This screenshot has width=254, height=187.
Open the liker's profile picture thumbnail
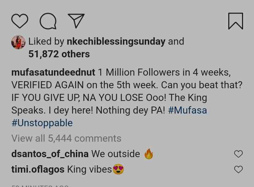coord(18,42)
